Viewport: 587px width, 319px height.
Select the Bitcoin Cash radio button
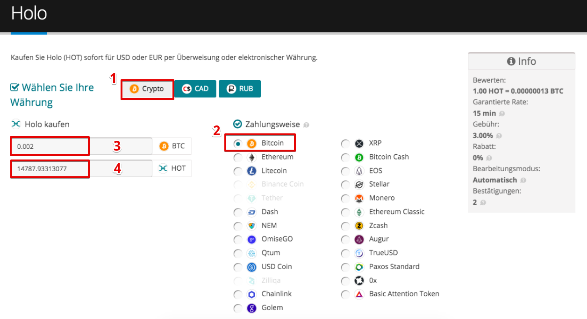[x=345, y=157]
